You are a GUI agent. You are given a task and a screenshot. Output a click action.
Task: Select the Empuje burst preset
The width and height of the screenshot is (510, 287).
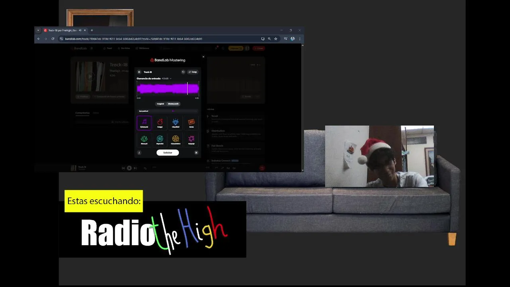(x=191, y=140)
